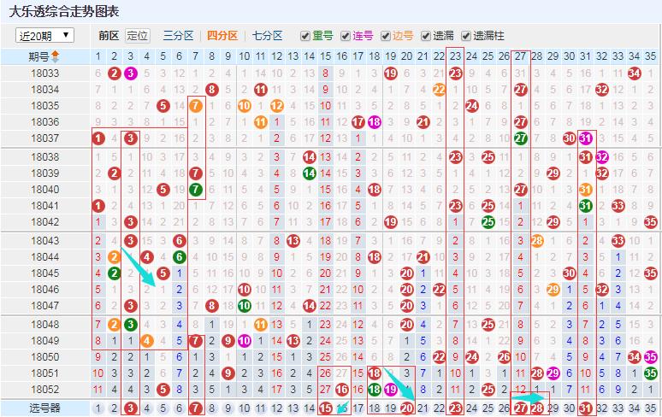Click green ball 25 in row 18042
This screenshot has width=662, height=417.
[488, 222]
